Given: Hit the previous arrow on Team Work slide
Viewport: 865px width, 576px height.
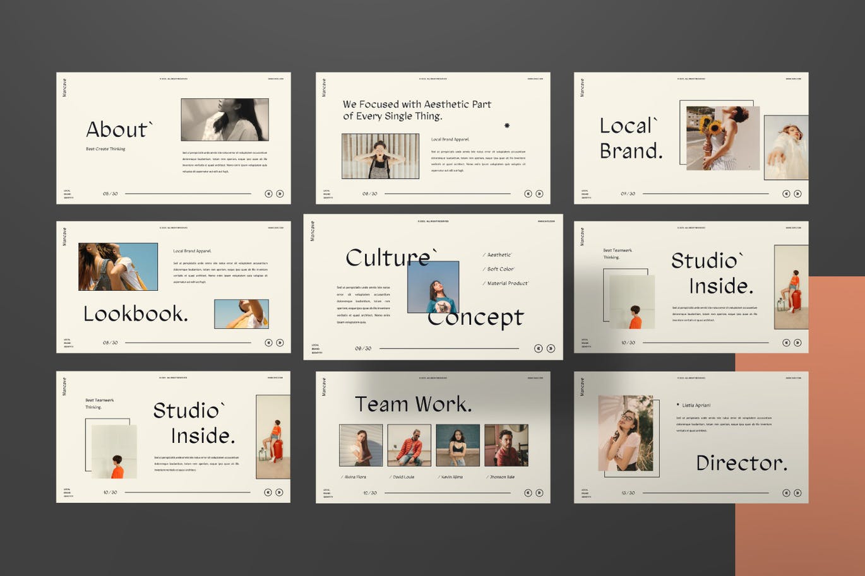Looking at the screenshot, I should point(528,493).
